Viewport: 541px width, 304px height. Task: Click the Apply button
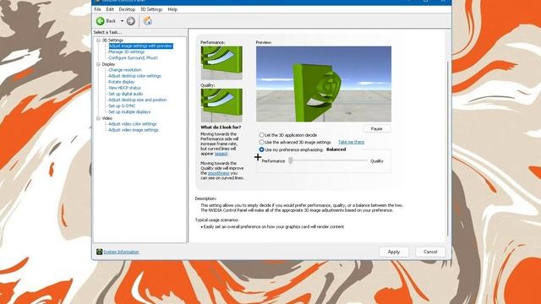click(394, 252)
